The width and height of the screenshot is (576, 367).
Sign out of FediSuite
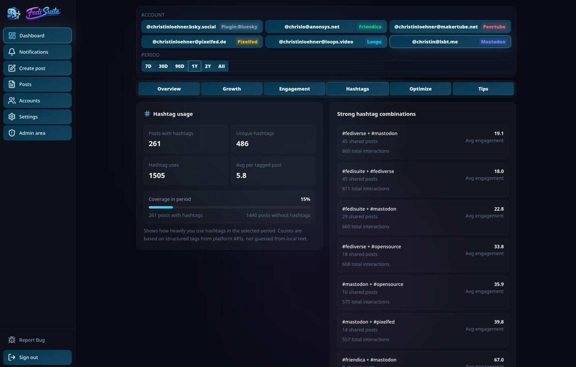pos(38,357)
